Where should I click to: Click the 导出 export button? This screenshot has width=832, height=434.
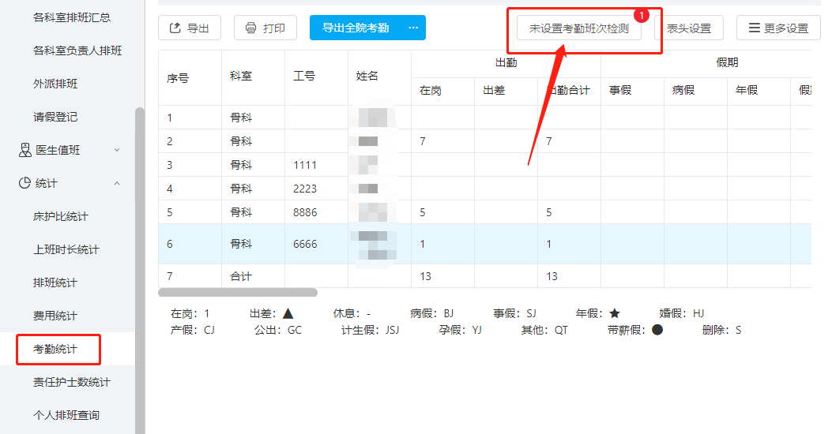190,28
